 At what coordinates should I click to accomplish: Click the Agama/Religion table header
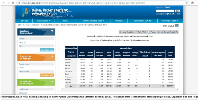coord(126,48)
